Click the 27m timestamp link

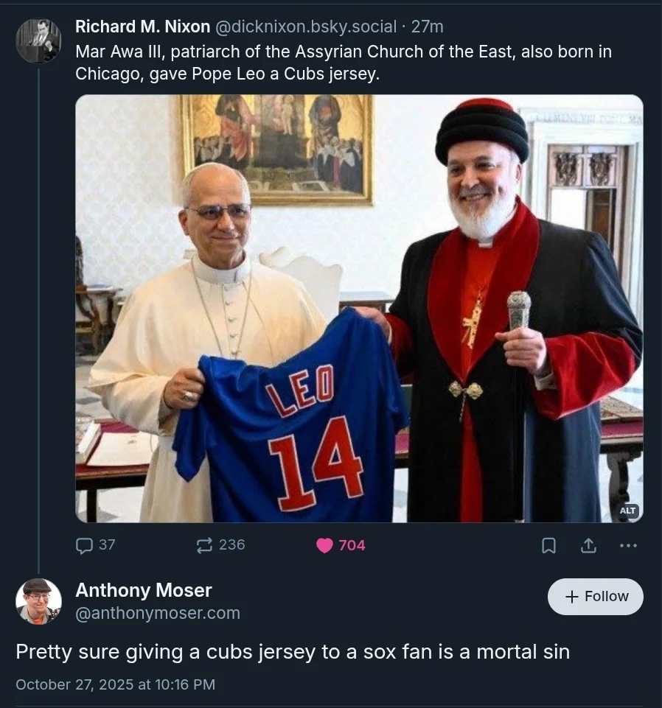coord(428,27)
